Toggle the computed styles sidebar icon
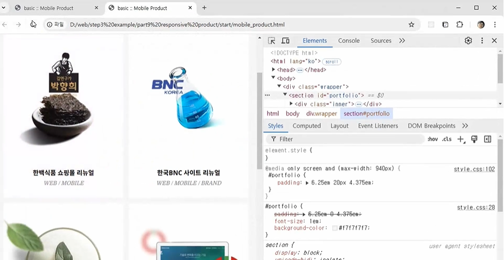The width and height of the screenshot is (504, 260). [487, 139]
